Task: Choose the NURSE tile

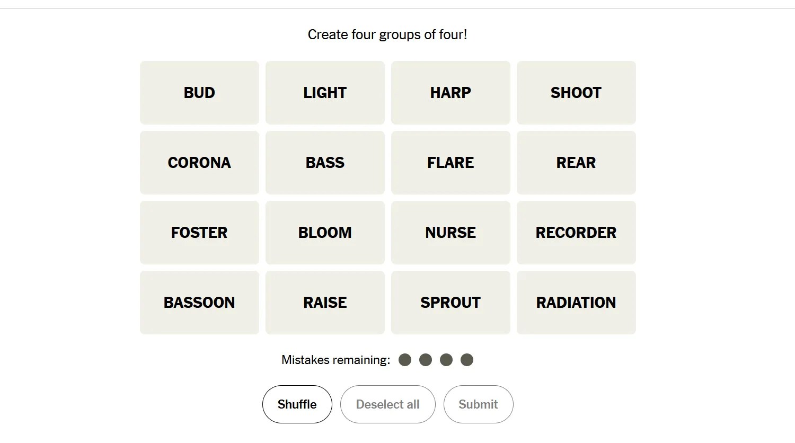Action: point(450,233)
